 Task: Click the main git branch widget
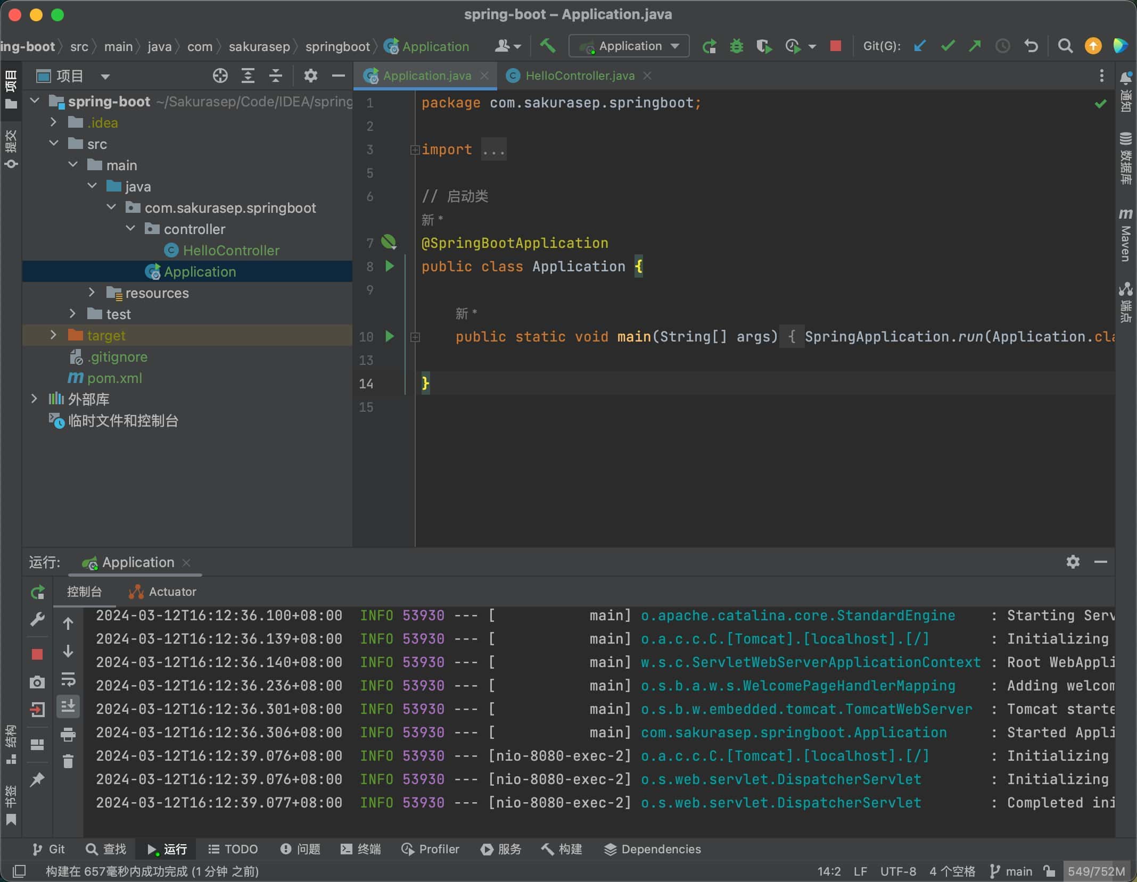click(x=1011, y=871)
